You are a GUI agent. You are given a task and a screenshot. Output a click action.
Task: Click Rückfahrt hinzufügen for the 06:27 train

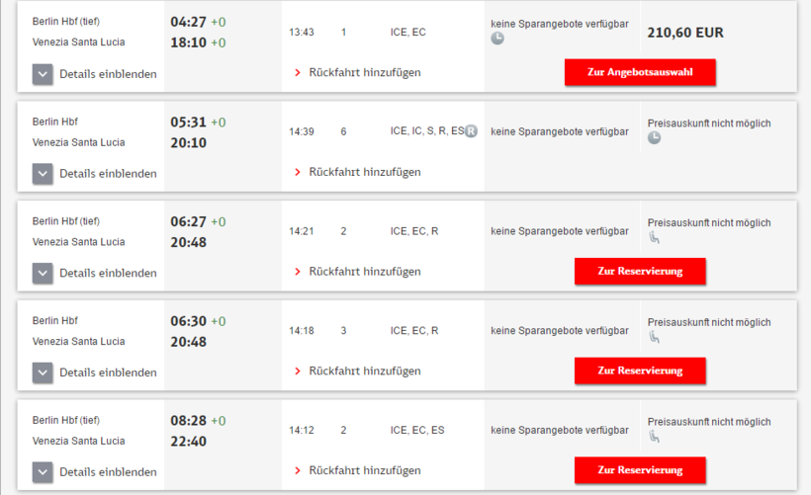pyautogui.click(x=364, y=272)
